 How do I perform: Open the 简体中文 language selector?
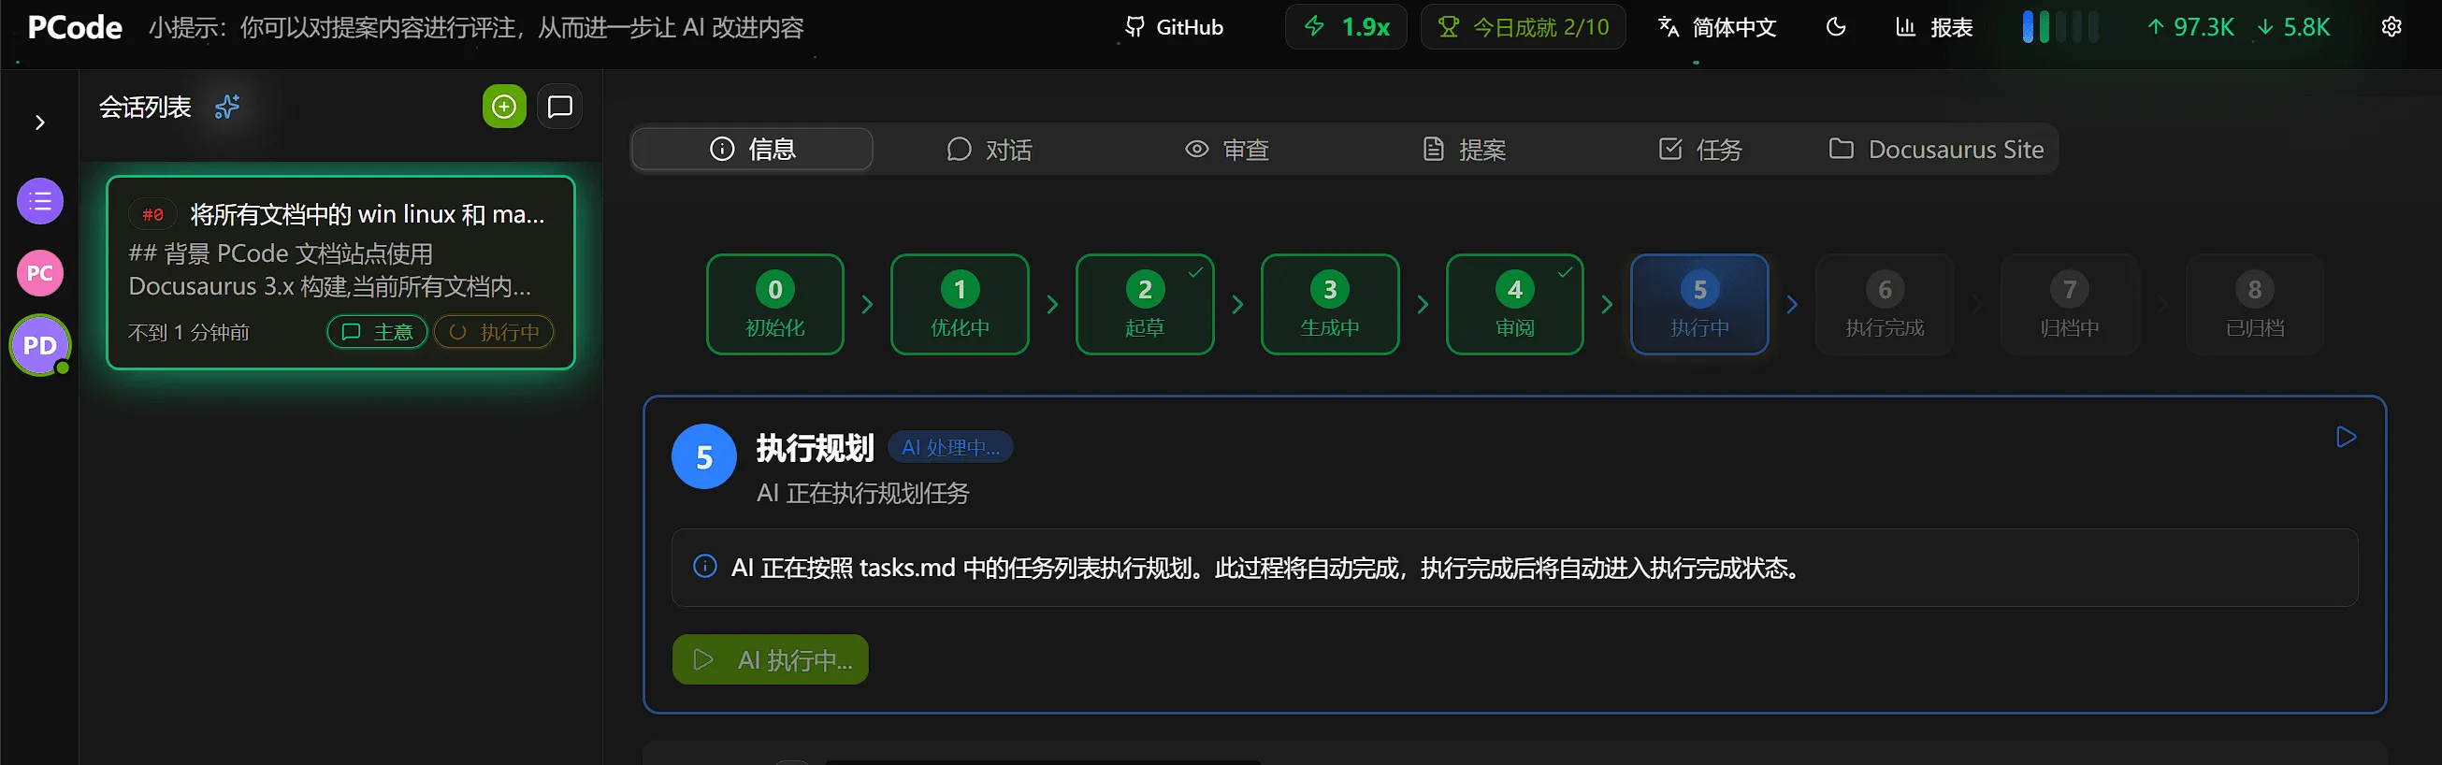pyautogui.click(x=1717, y=27)
